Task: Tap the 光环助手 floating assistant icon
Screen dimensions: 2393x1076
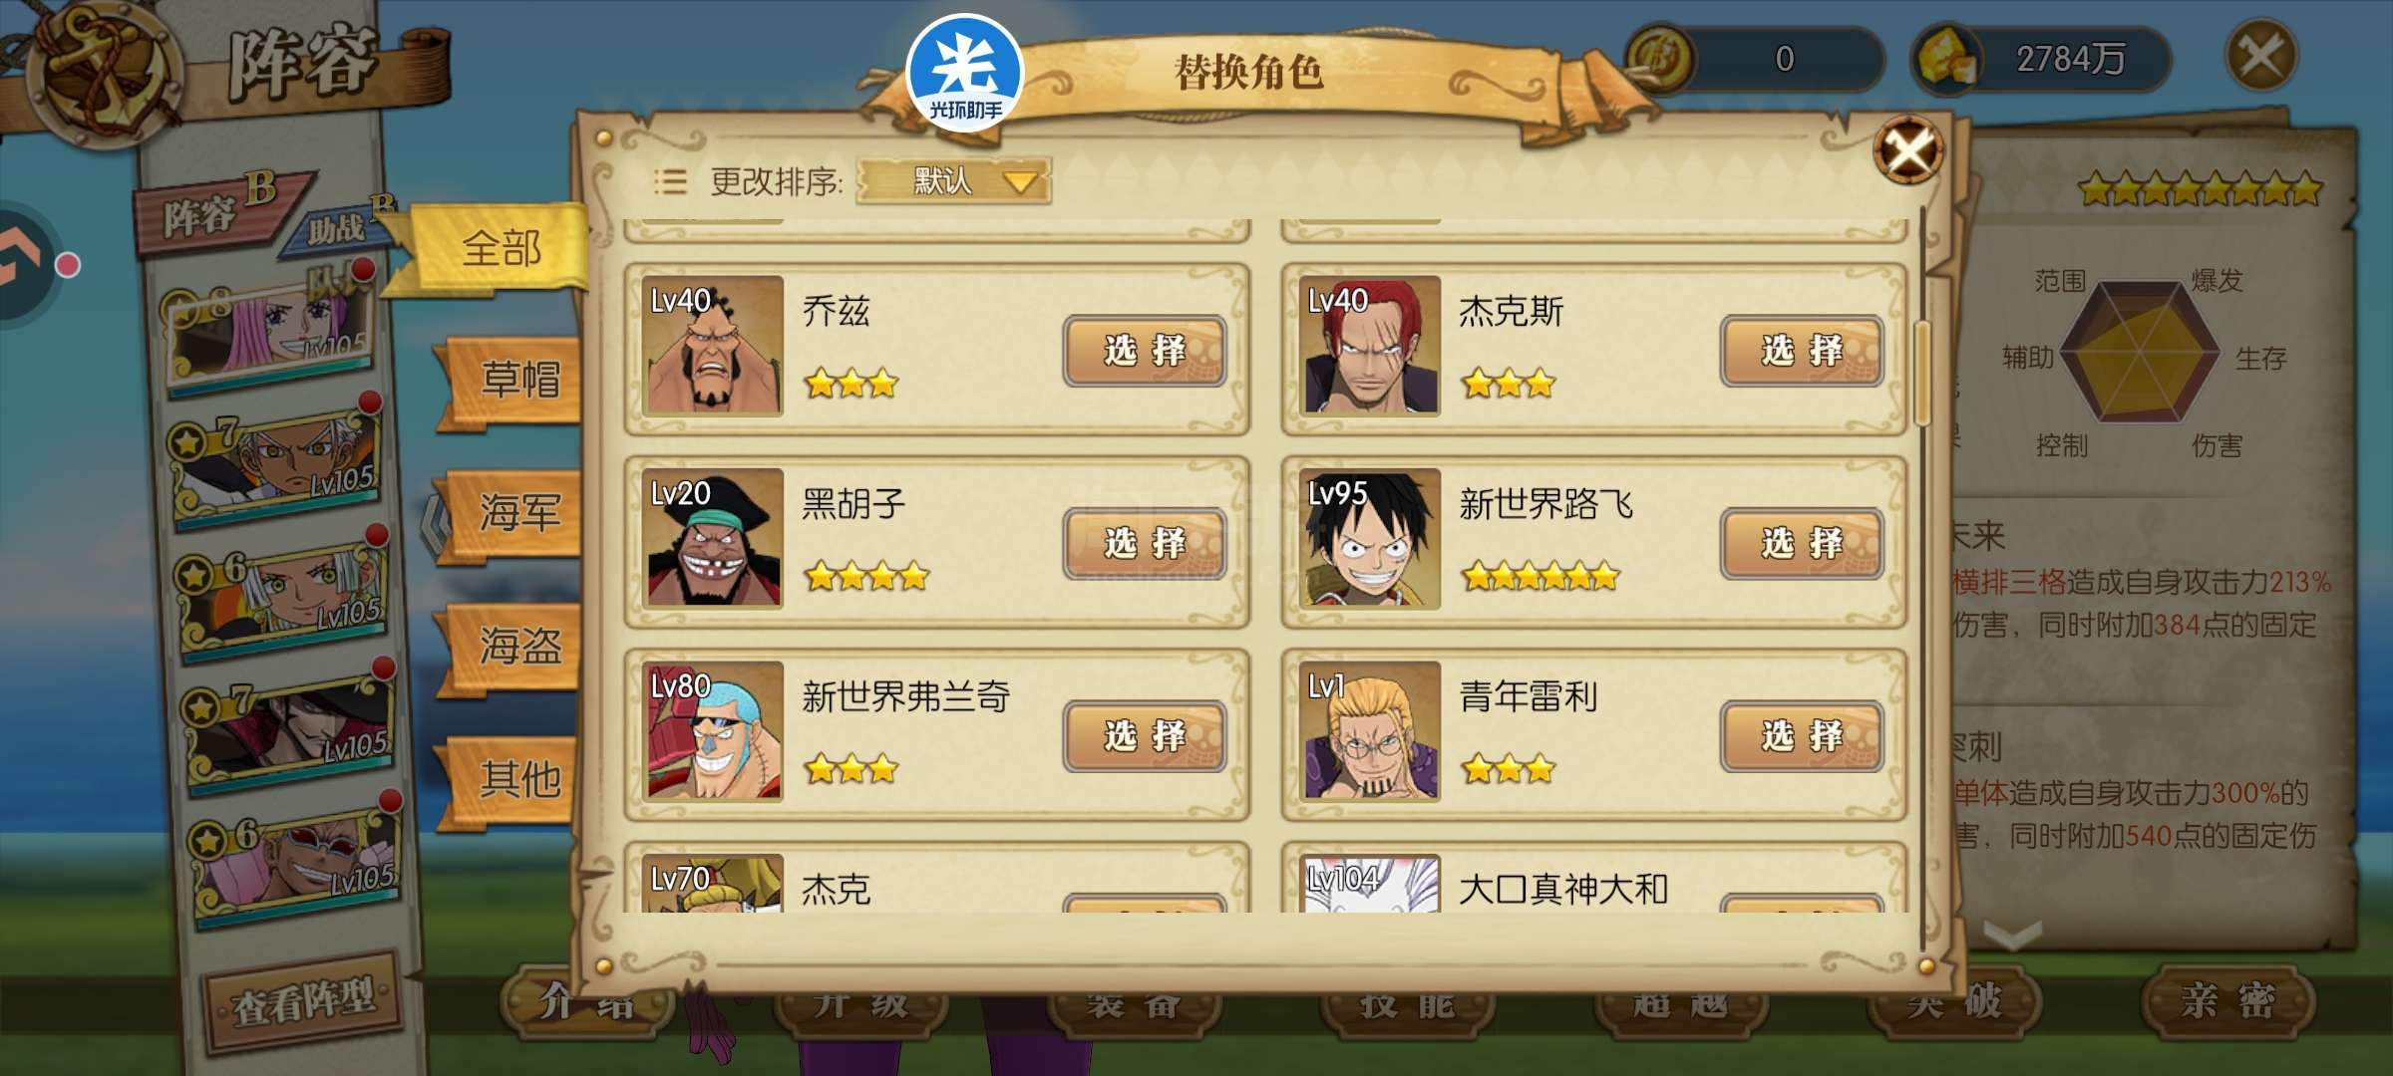Action: click(x=964, y=73)
